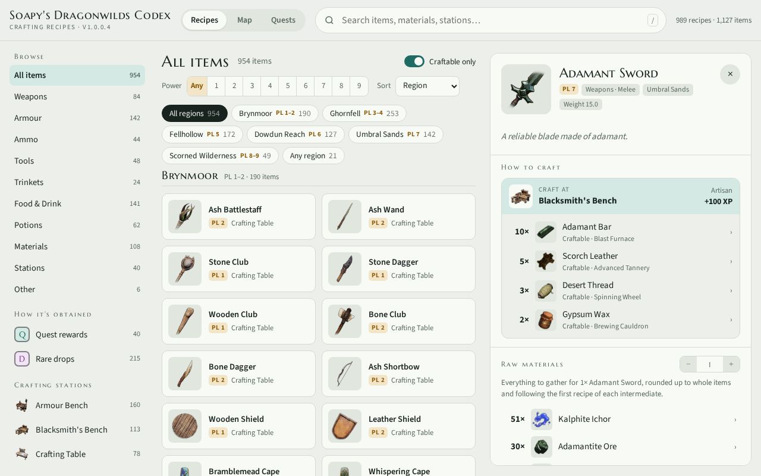Image resolution: width=761 pixels, height=476 pixels.
Task: Open the Sort by Region dropdown
Action: pos(427,86)
